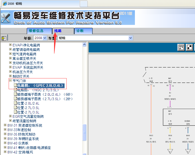Image resolution: width=195 pixels, height=155 pixels.
Task: Click document icon of 插接器端子图表 2针
Action: 15,98
